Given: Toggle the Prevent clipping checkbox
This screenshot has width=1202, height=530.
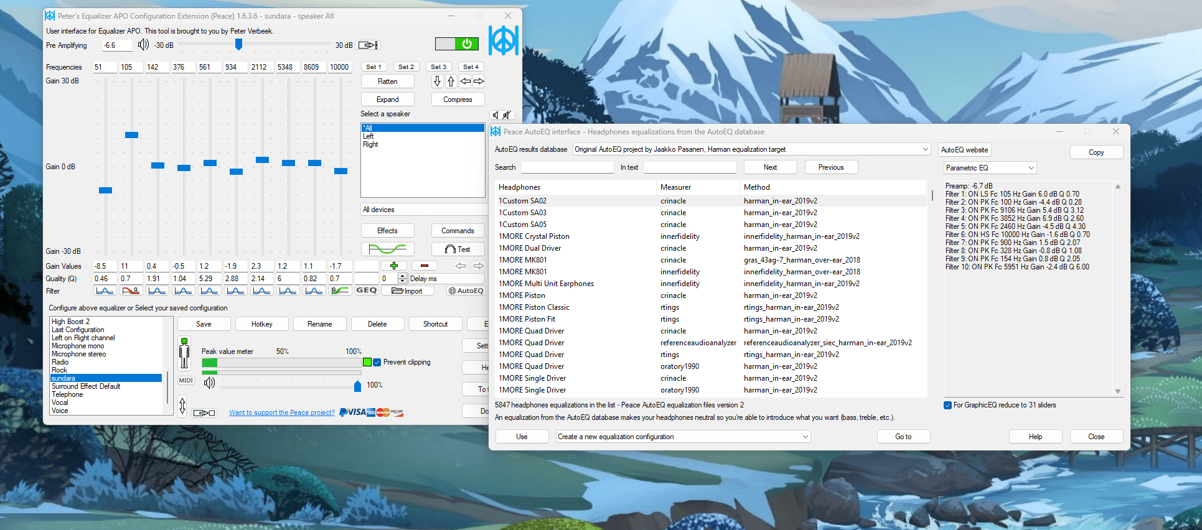Looking at the screenshot, I should [x=377, y=362].
